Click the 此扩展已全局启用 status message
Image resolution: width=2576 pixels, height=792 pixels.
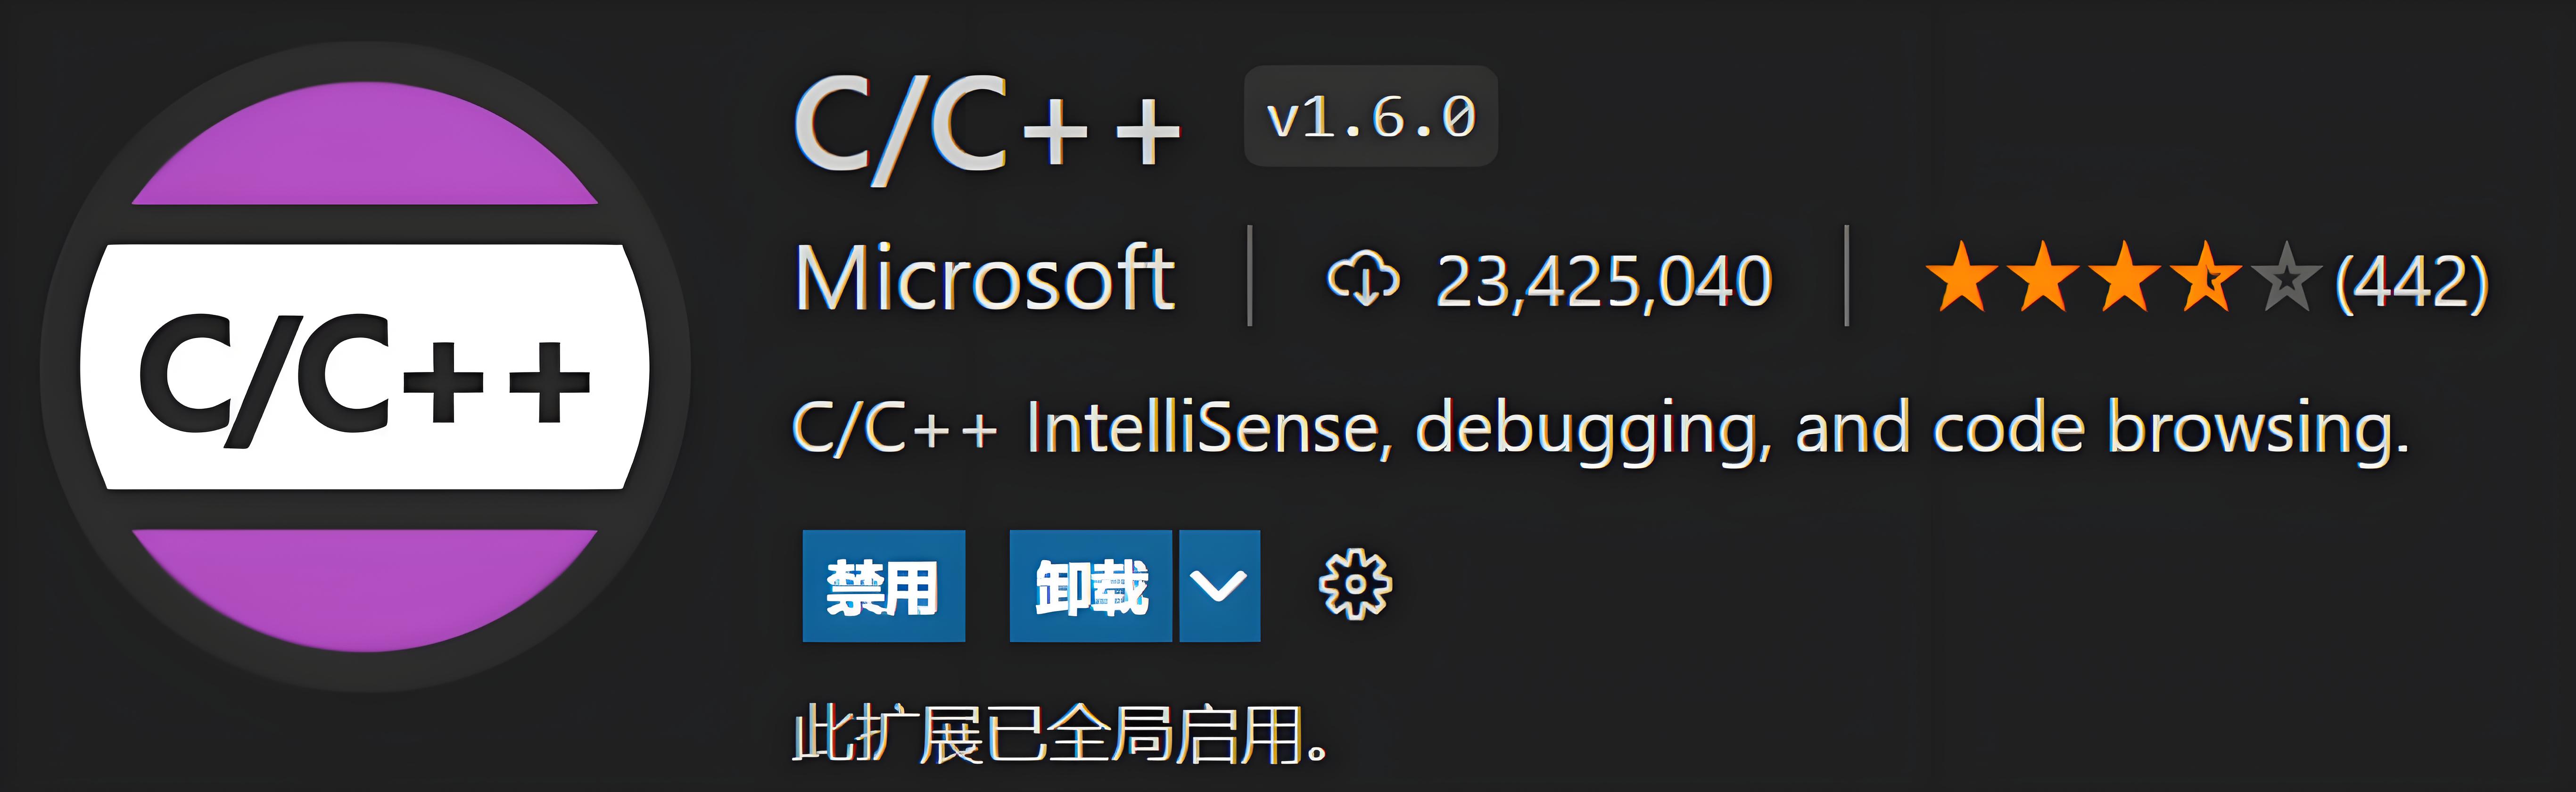pos(1060,735)
